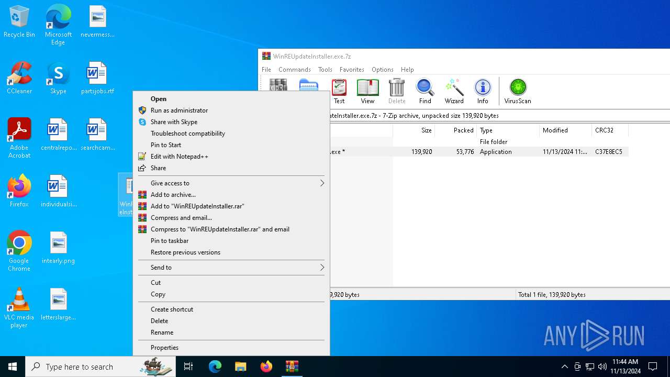Select the CCleaner desktop shortcut
Viewport: 670px width, 377px height.
(19, 78)
